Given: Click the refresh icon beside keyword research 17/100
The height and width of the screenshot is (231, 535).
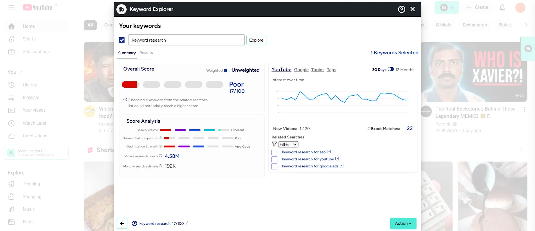Looking at the screenshot, I should pyautogui.click(x=134, y=224).
